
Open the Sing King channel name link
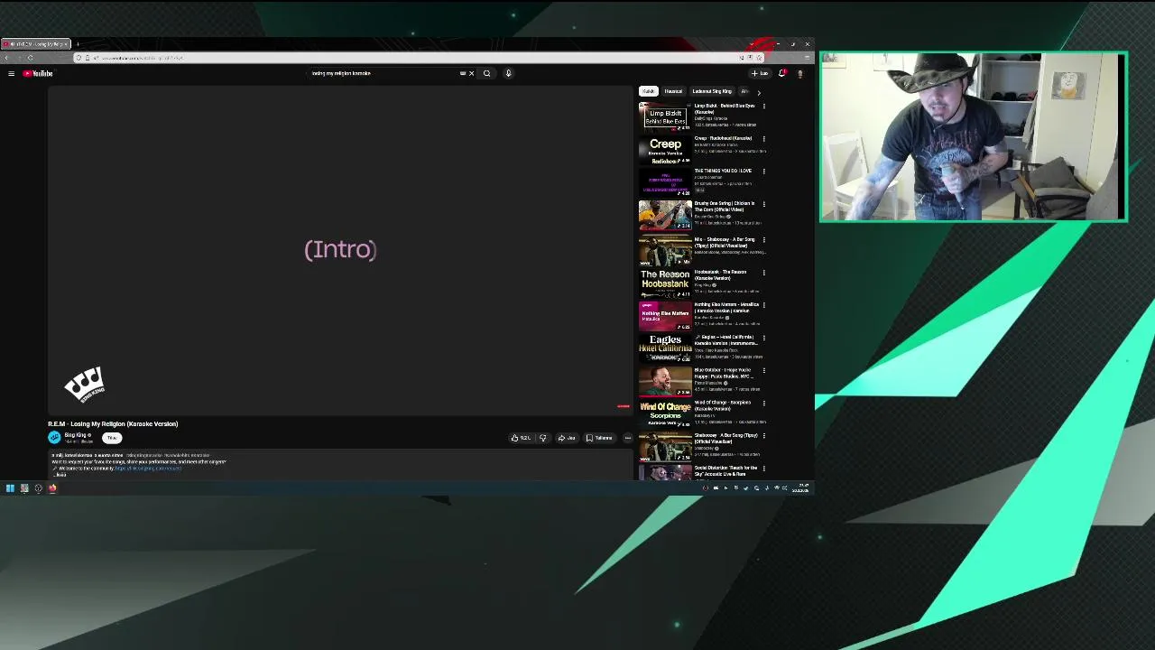(77, 435)
